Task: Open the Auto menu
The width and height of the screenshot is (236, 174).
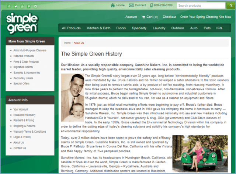Action: coord(194,28)
